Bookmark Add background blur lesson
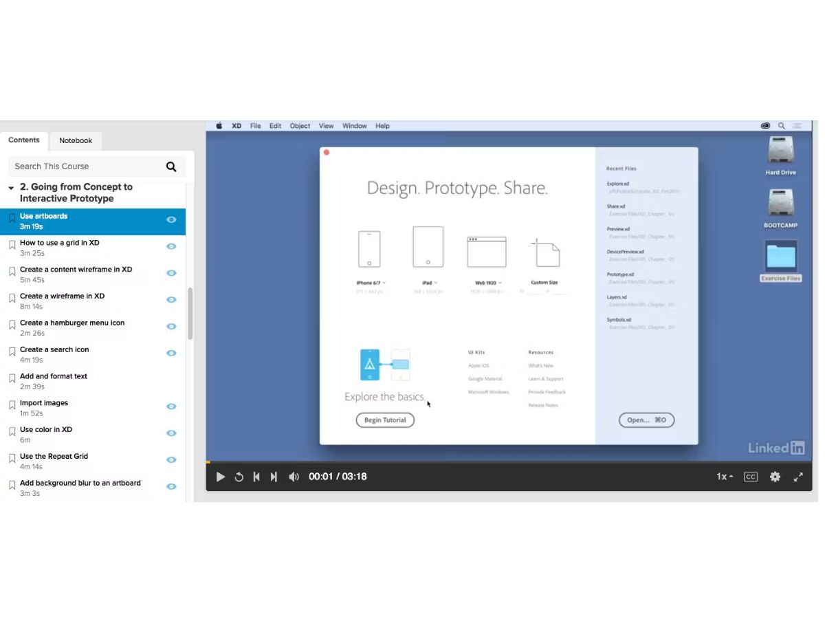This screenshot has height=619, width=825. coord(12,486)
